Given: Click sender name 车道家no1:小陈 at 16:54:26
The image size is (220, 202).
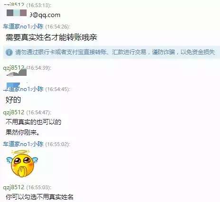Looking at the screenshot, I should tap(23, 27).
